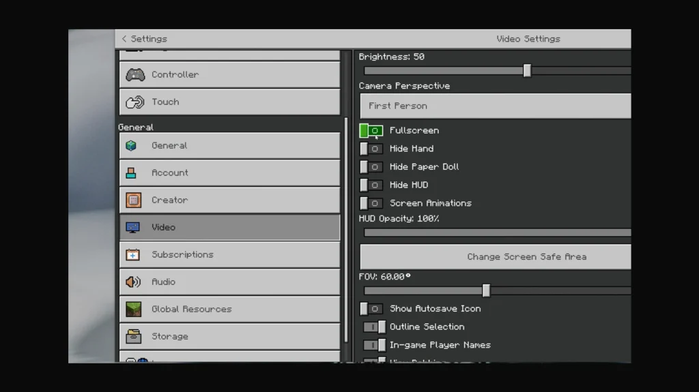This screenshot has width=699, height=392.
Task: Select the General cube icon
Action: (132, 146)
